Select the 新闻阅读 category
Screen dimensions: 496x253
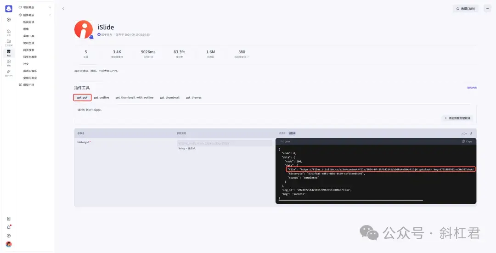(x=28, y=22)
